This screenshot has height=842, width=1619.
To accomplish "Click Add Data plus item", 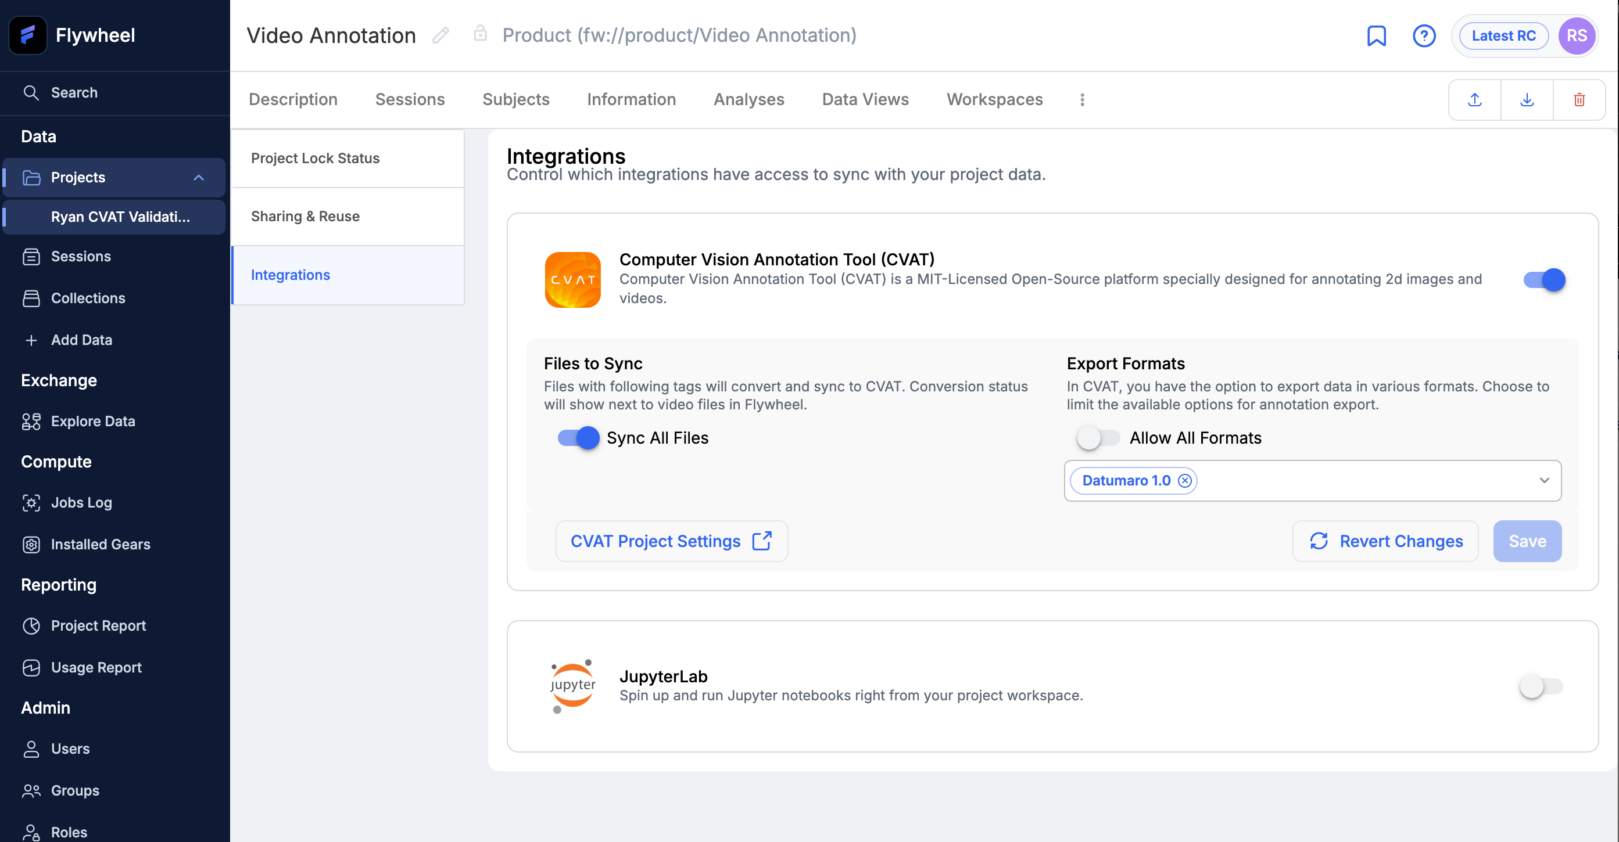I will (82, 340).
